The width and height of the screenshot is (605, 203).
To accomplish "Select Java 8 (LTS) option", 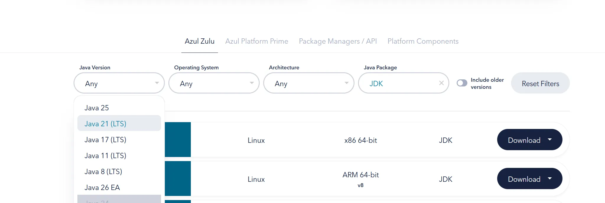I will click(x=103, y=172).
